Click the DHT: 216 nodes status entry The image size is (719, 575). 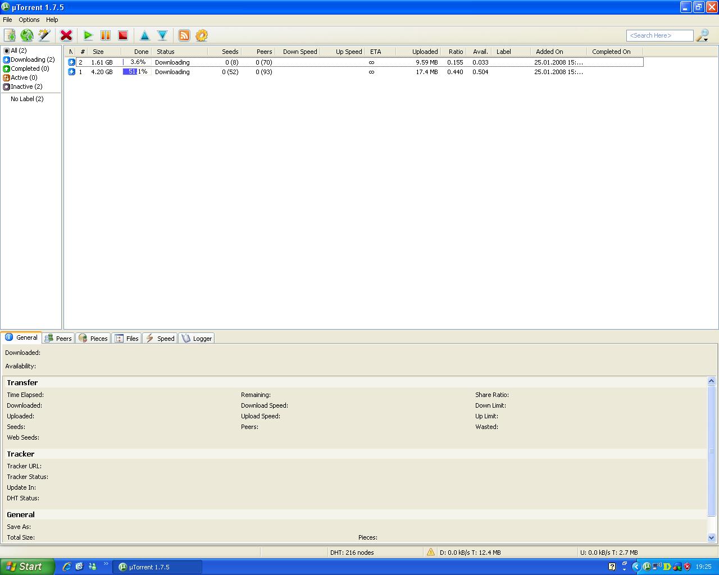(x=352, y=553)
